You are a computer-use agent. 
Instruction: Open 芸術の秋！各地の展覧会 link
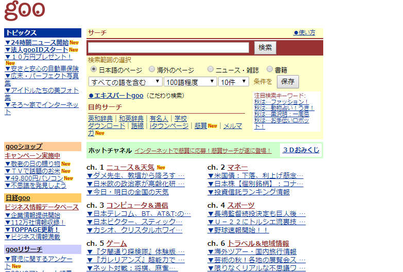pos(256,260)
